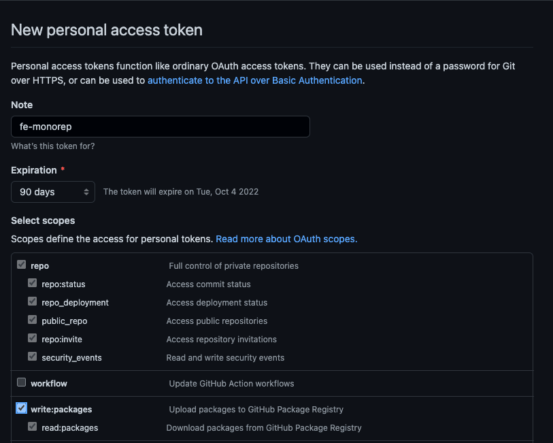Click the repo scope bold label
Image resolution: width=553 pixels, height=443 pixels.
[x=39, y=265]
